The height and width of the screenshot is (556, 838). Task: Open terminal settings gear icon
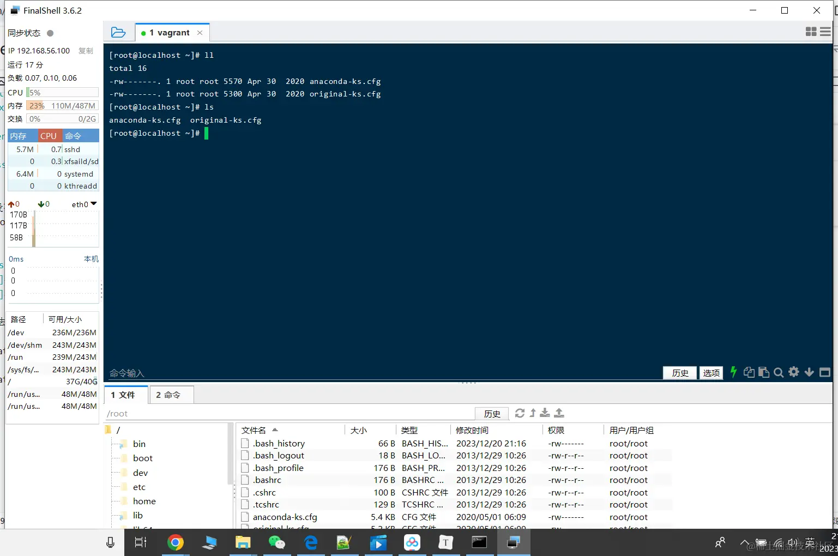coord(794,372)
